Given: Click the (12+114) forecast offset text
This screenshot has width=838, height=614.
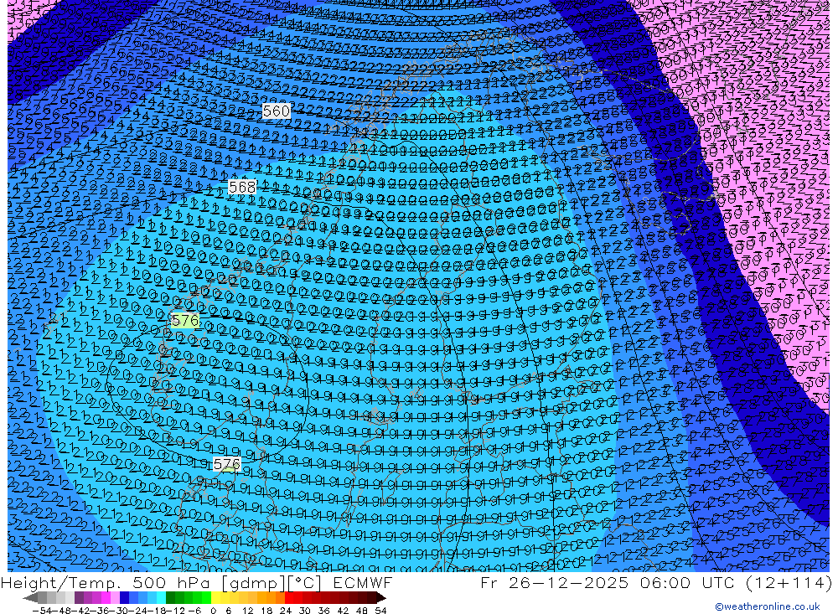Looking at the screenshot, I should [789, 582].
